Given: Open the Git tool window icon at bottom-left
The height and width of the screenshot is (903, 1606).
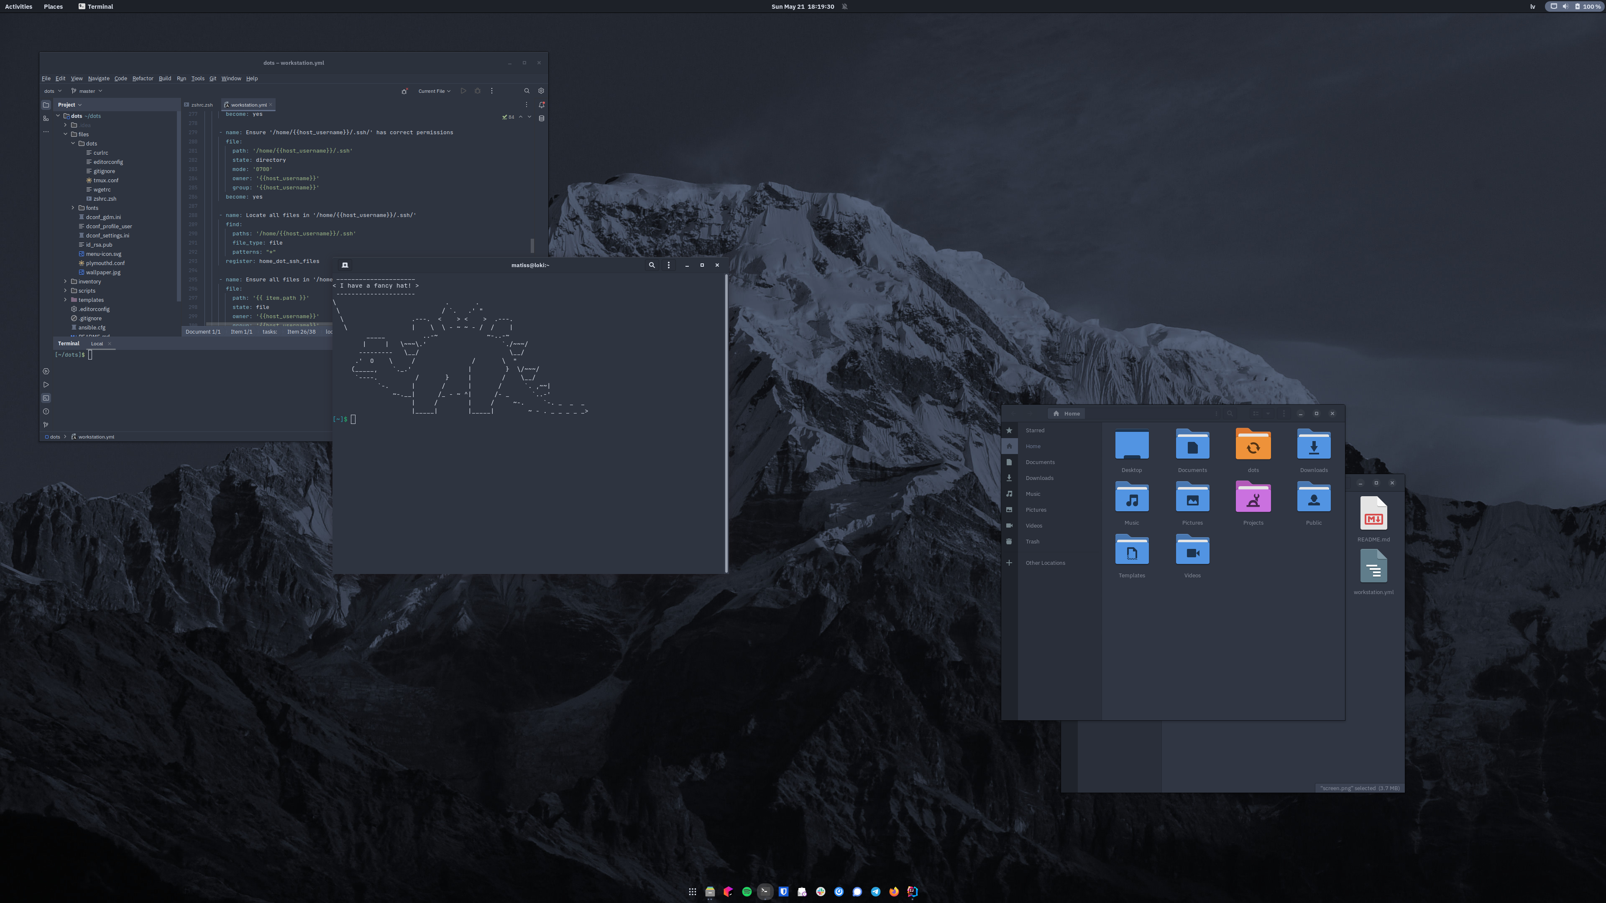Looking at the screenshot, I should click(x=46, y=424).
